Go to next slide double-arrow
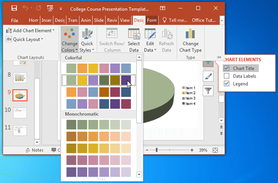 point(221,133)
